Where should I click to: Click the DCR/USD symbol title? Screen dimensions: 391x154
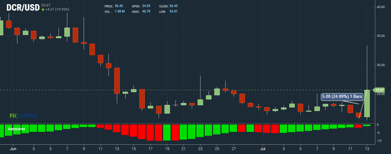tap(23, 8)
